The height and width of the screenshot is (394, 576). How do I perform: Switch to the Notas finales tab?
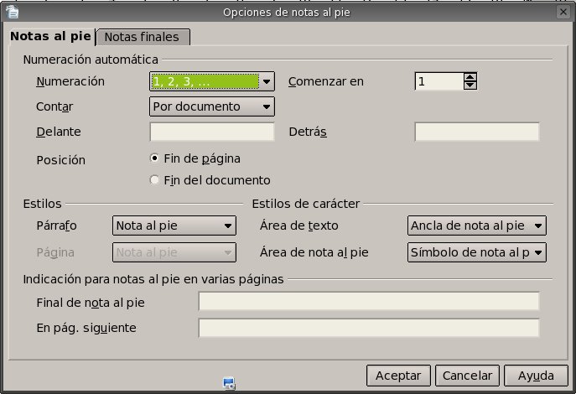click(143, 37)
